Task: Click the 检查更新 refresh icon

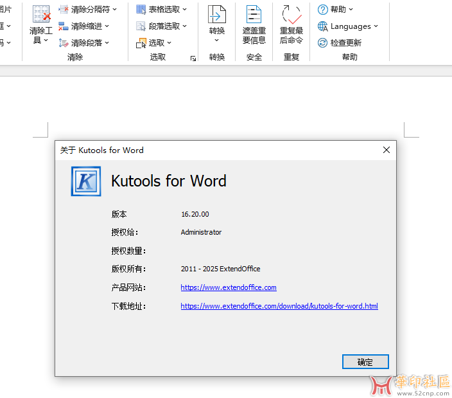Action: 322,43
